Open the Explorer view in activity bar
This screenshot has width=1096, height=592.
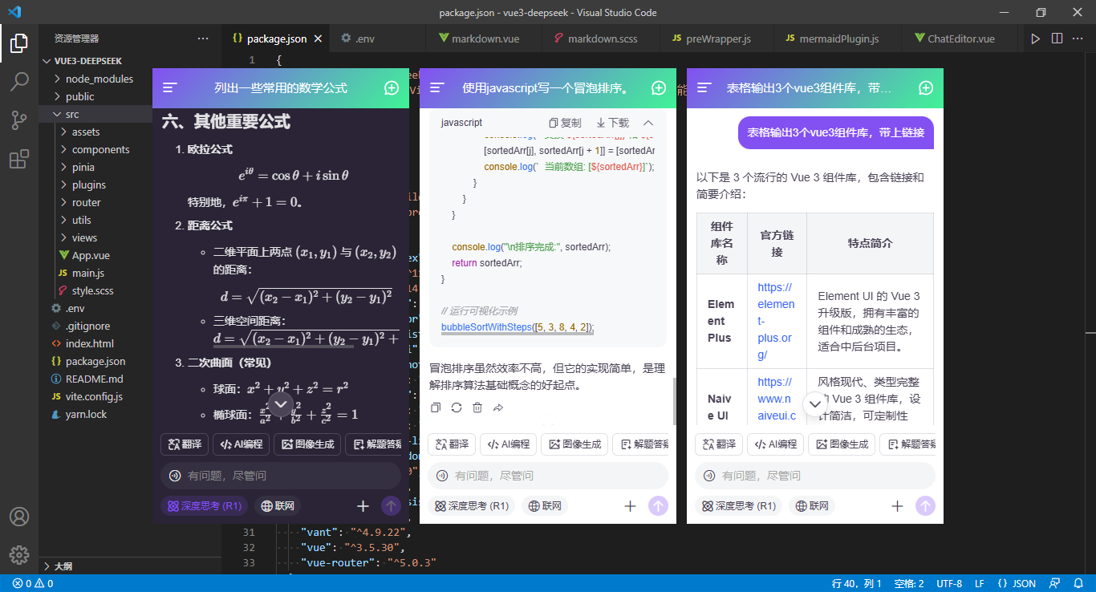click(x=19, y=43)
